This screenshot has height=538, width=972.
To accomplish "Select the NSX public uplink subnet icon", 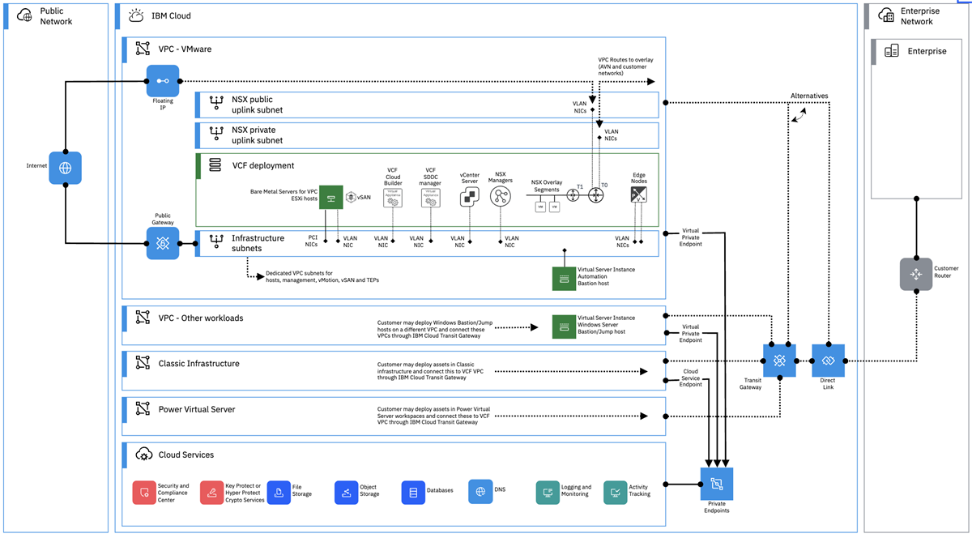I will (x=216, y=105).
